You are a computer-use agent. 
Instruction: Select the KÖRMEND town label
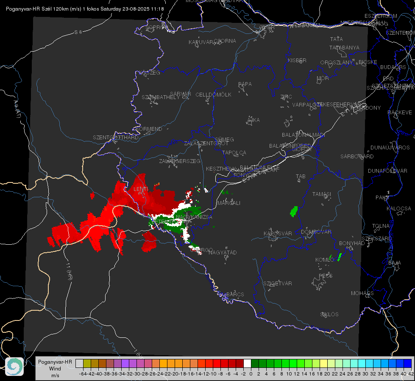(148, 129)
